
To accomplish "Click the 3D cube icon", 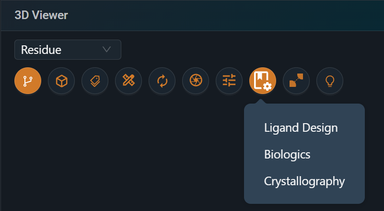I will click(x=61, y=81).
